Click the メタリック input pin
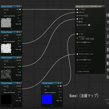Image resolution: width=109 pixels, height=109 pixels. (x=77, y=12)
